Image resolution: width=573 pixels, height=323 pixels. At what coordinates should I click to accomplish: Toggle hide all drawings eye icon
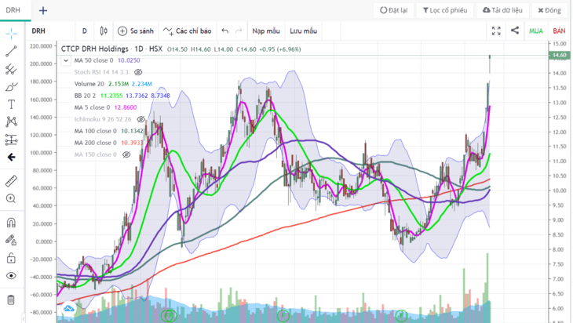click(11, 275)
